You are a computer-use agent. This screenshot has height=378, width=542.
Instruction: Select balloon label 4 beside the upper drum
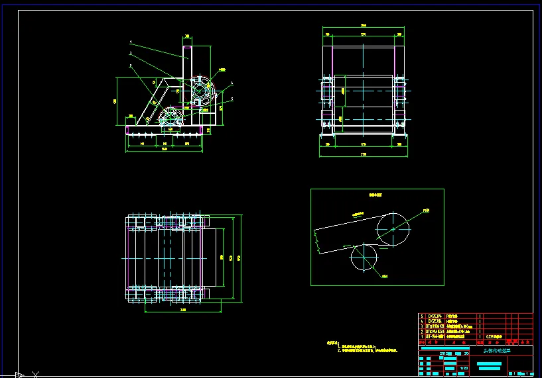click(232, 83)
